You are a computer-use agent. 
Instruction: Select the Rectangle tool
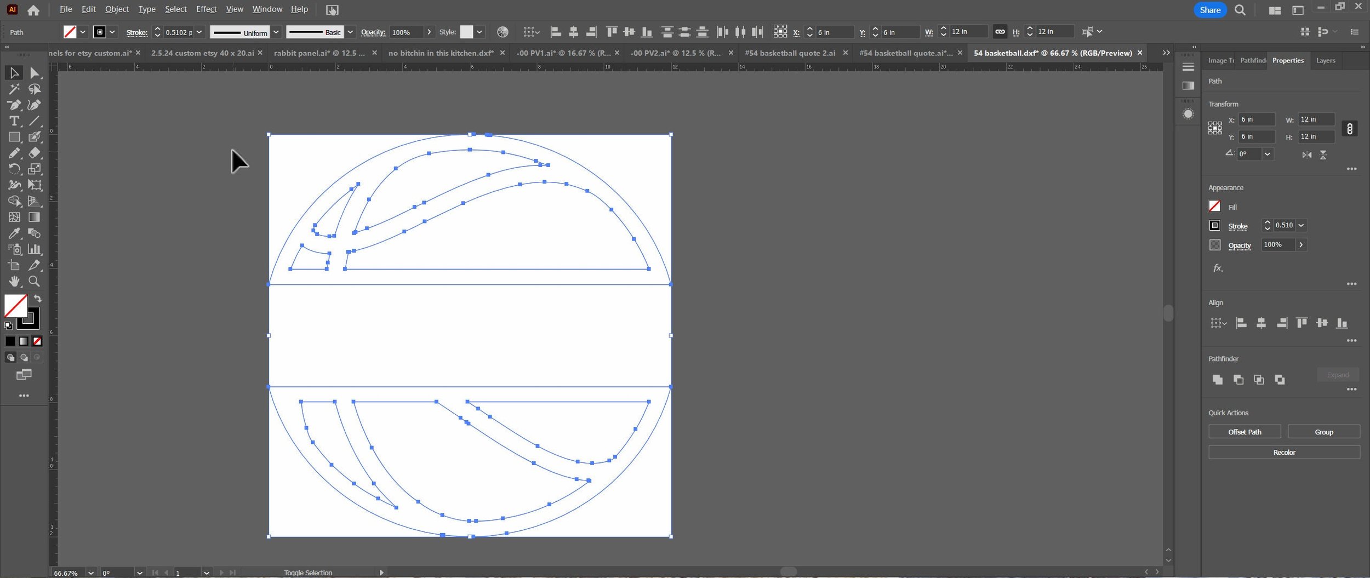pyautogui.click(x=14, y=137)
